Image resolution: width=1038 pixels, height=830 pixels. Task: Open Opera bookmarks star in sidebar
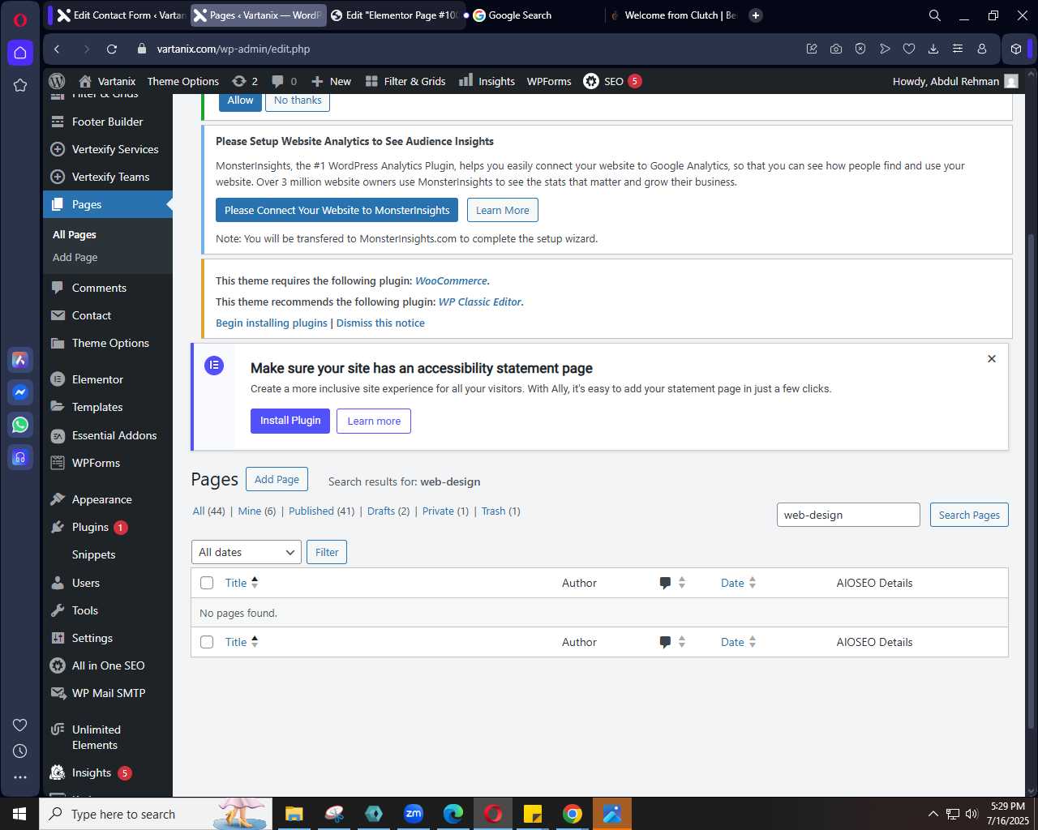coord(20,85)
